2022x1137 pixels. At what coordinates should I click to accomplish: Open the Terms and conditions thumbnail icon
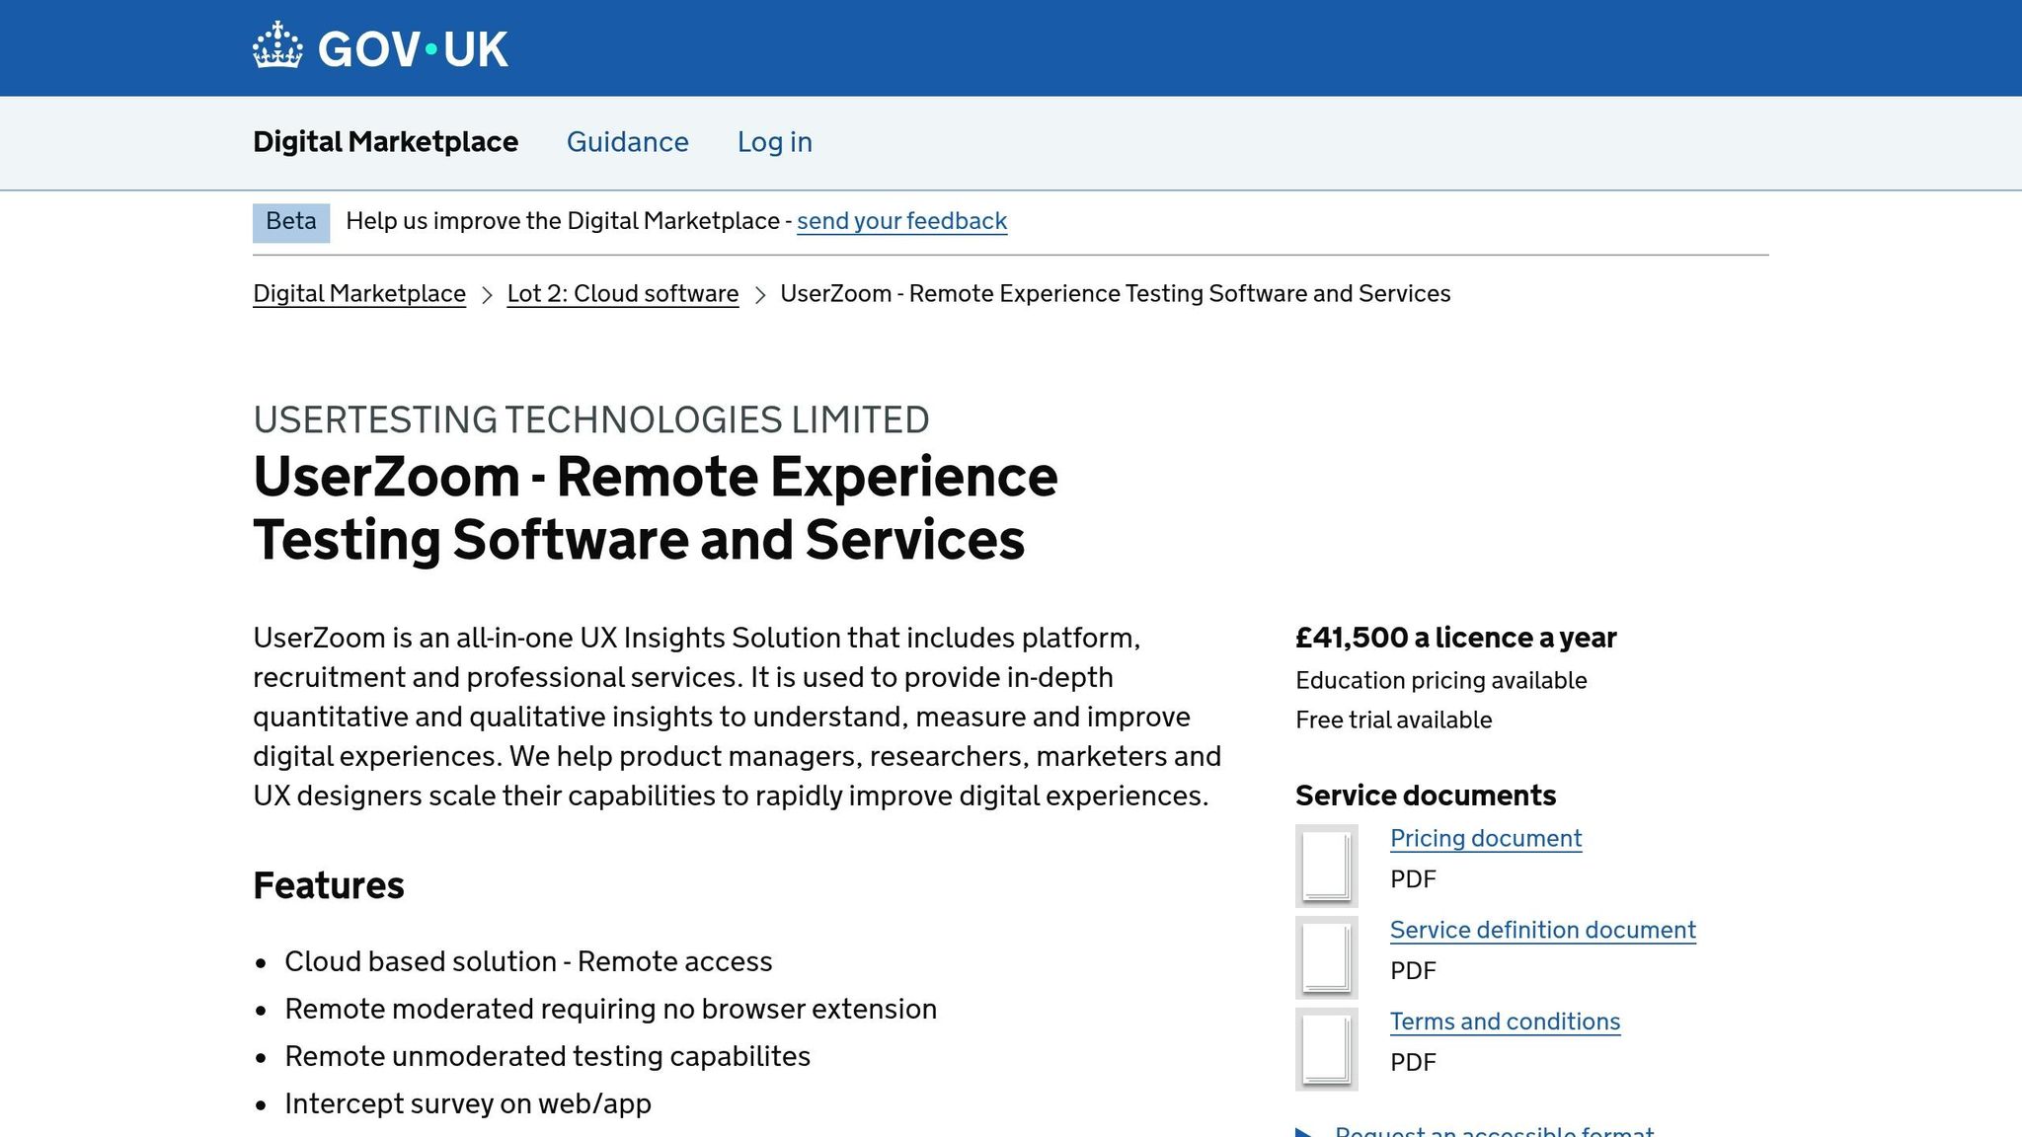click(1326, 1049)
